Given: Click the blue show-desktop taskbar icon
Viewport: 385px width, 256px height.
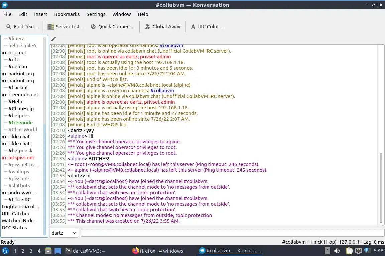Looking at the screenshot, I should (58, 251).
